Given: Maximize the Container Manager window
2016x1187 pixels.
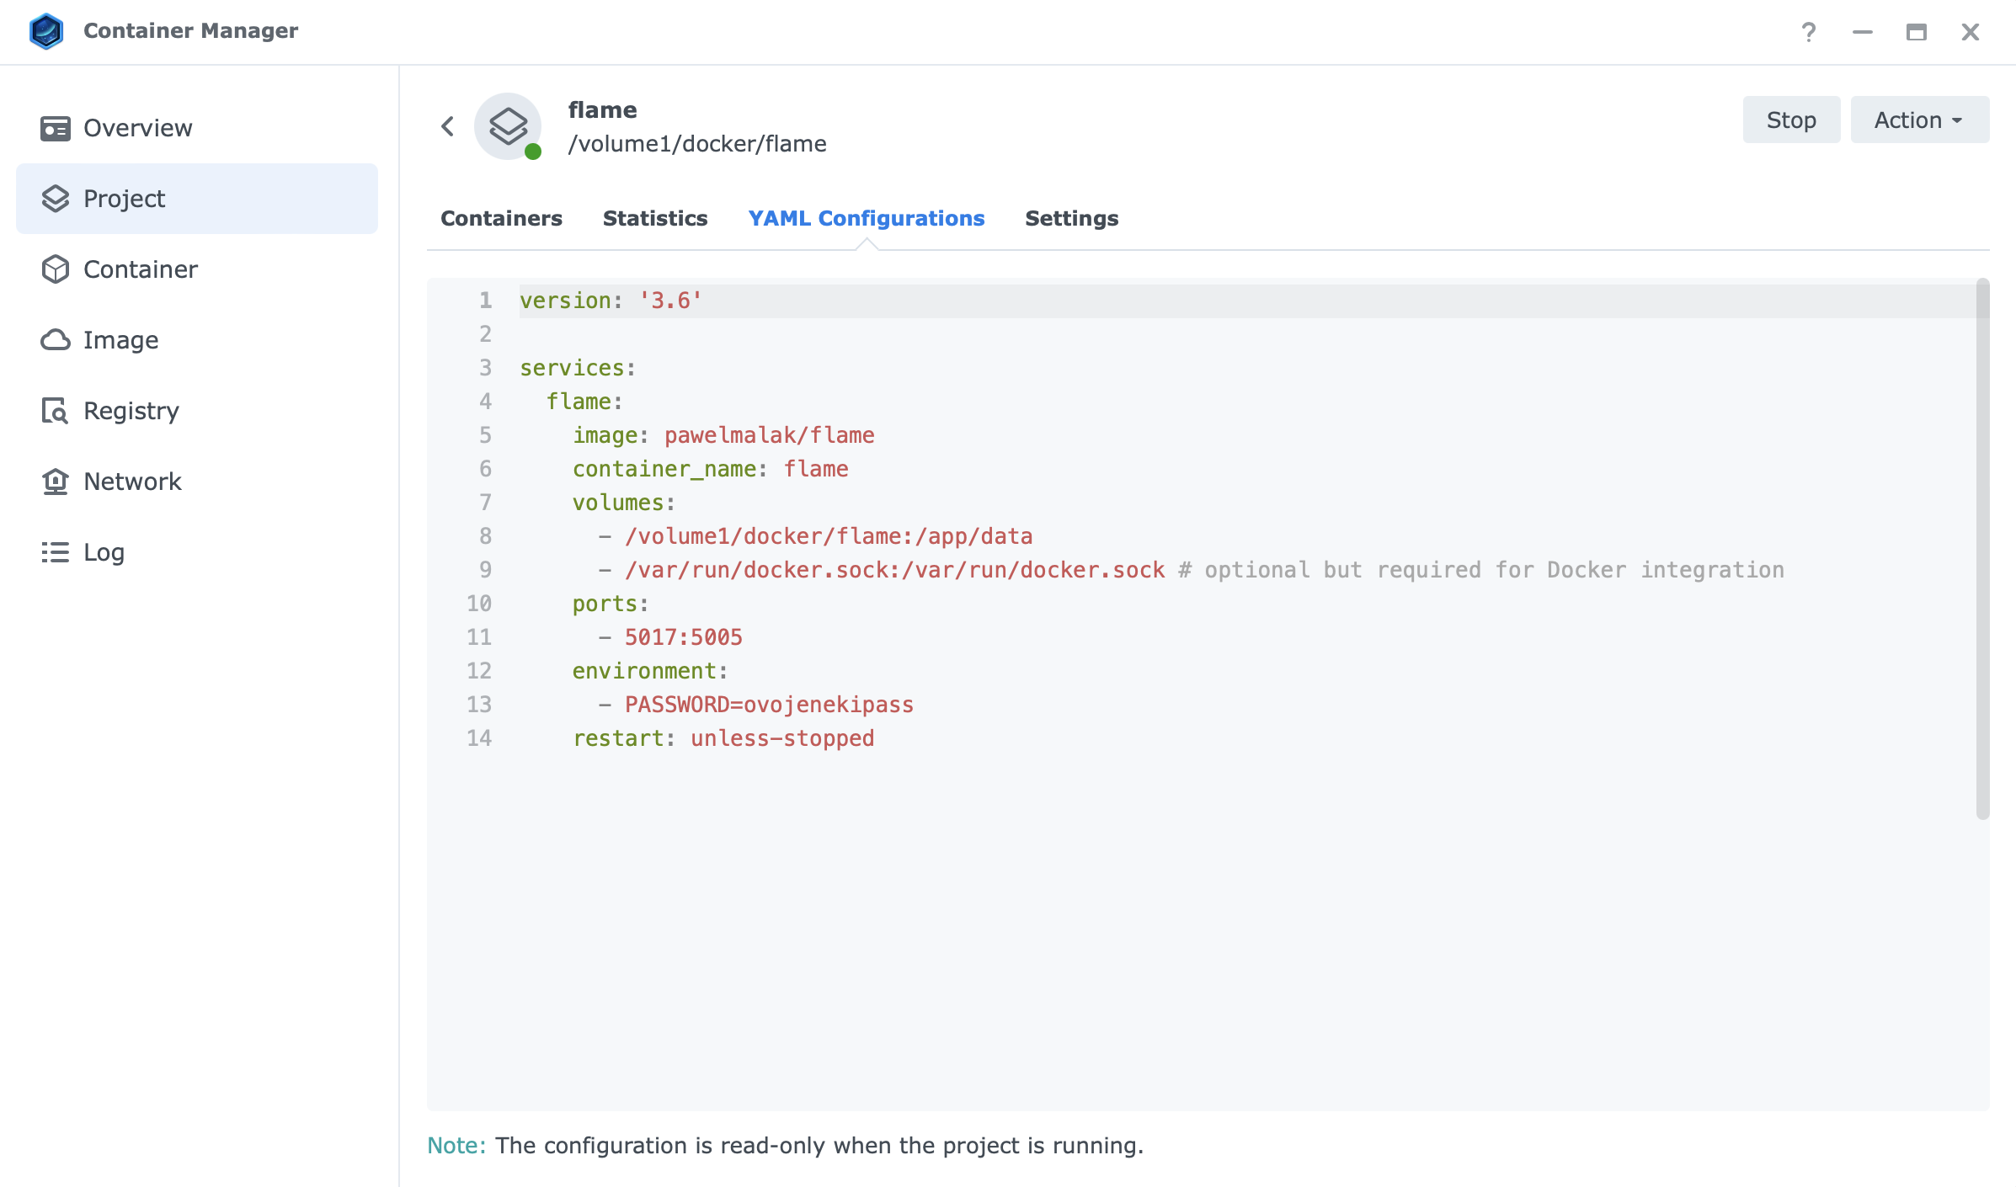Looking at the screenshot, I should point(1917,32).
